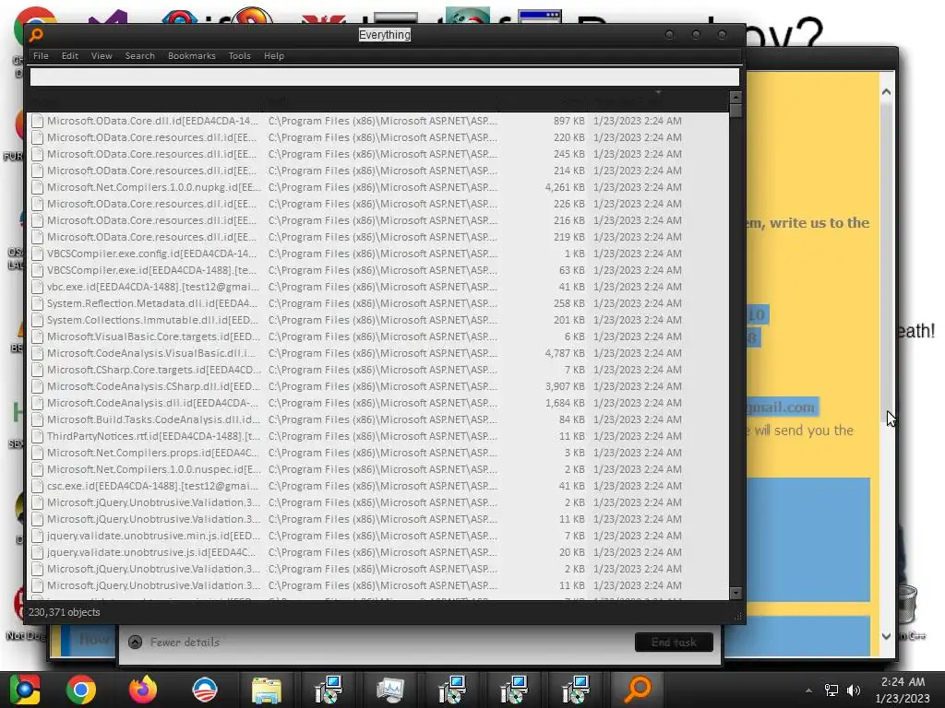Click file icon of Microsoft.Net.Compilers.props row

point(37,453)
